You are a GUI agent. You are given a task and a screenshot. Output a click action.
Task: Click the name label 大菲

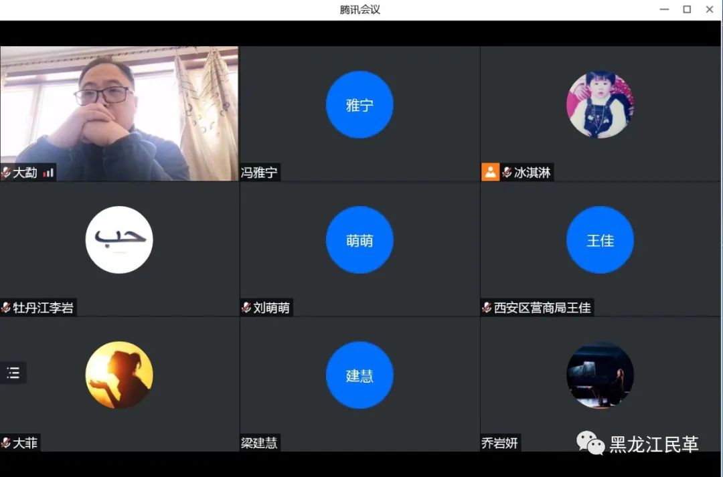[x=25, y=444]
